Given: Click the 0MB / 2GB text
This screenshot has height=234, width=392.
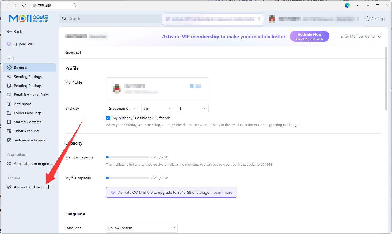Looking at the screenshot, I should [160, 157].
